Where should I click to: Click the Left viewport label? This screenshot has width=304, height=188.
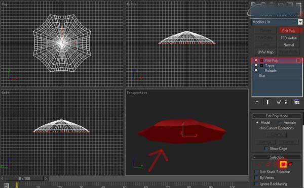[x=5, y=92]
